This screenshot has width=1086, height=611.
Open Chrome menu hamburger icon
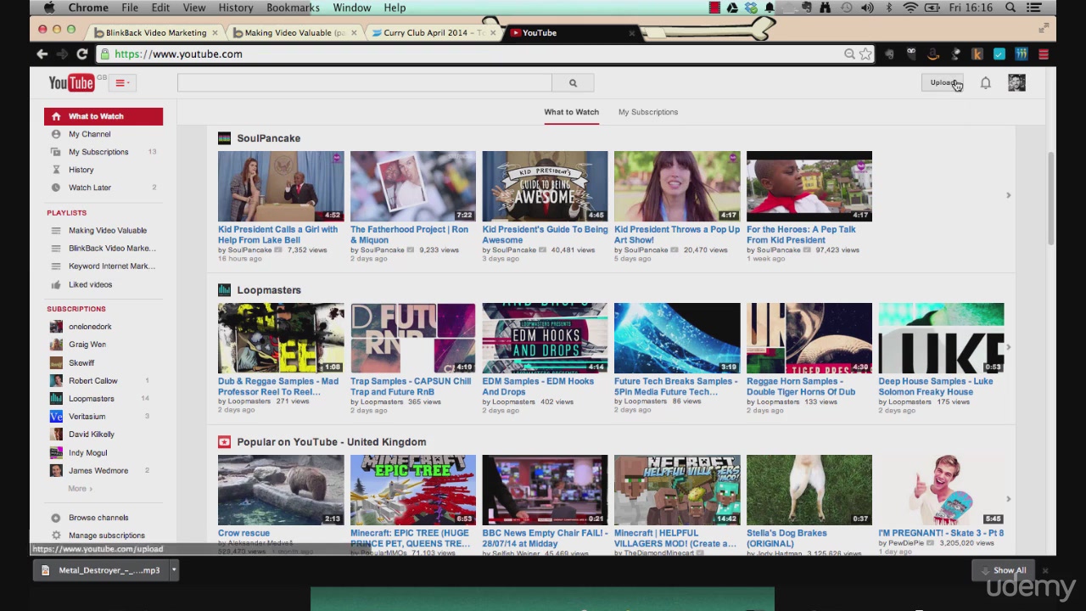[1044, 54]
